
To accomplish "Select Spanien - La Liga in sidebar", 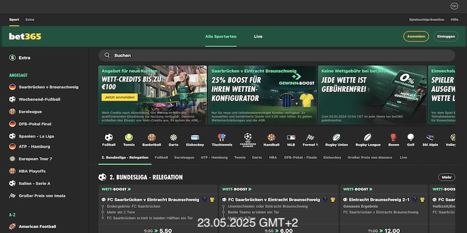I will (x=32, y=136).
